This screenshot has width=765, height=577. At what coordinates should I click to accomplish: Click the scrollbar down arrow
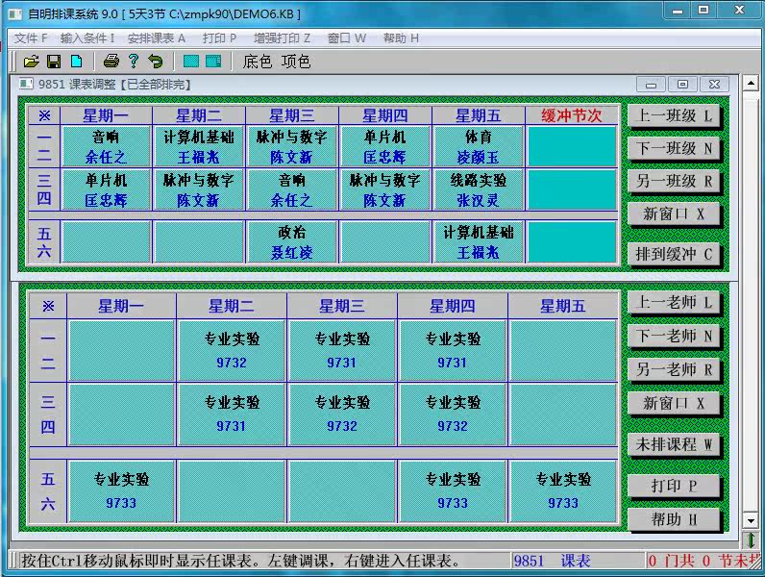coord(751,520)
